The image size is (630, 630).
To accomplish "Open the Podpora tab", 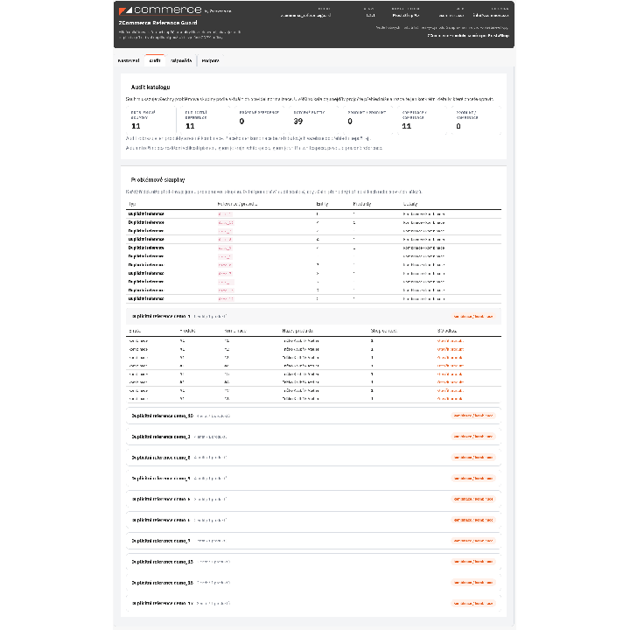I will click(x=210, y=60).
